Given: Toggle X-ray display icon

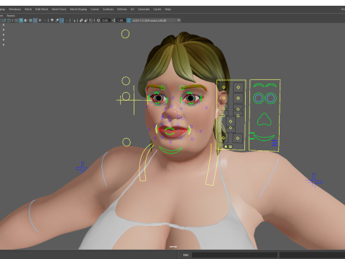Looking at the screenshot, I should (x=81, y=20).
